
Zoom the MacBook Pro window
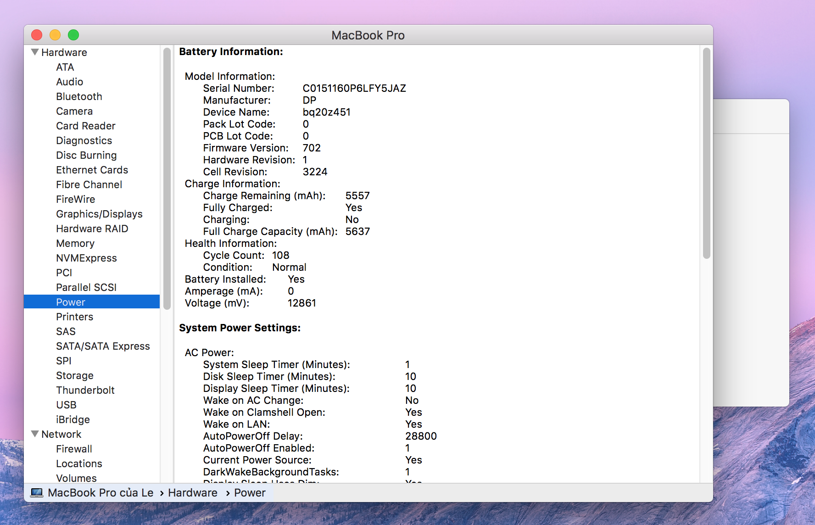point(73,35)
